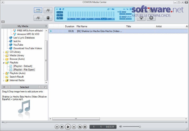Expand the Browse (Auto) node
Viewport: 189px width, 131px height.
(x=4, y=59)
